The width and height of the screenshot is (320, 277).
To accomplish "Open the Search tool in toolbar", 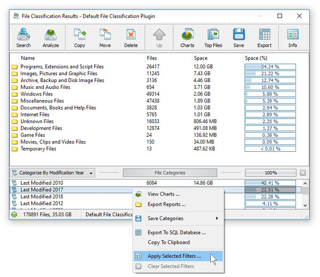I will tap(23, 38).
